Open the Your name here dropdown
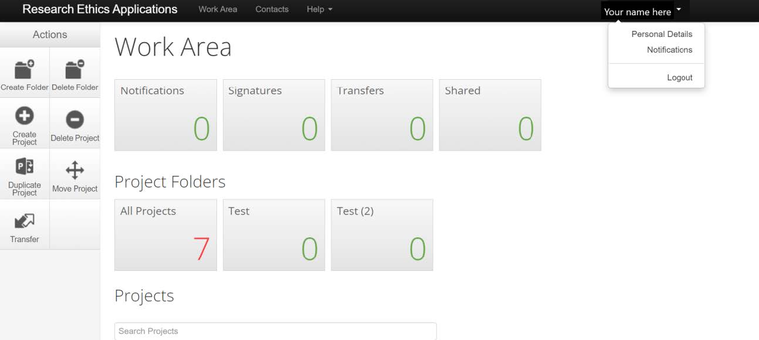Image resolution: width=759 pixels, height=340 pixels. 638,11
